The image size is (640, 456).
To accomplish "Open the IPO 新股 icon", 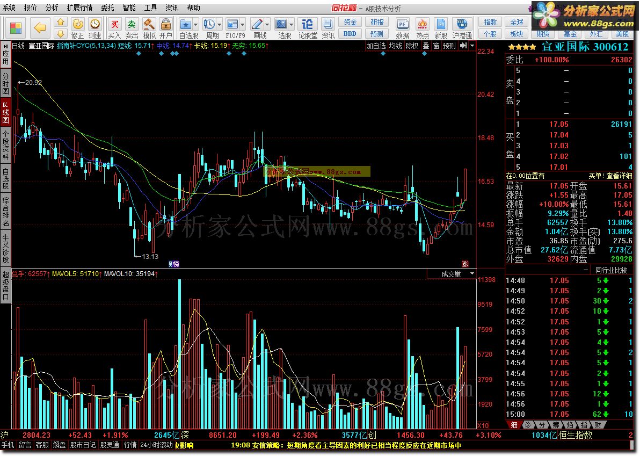I will pyautogui.click(x=441, y=25).
